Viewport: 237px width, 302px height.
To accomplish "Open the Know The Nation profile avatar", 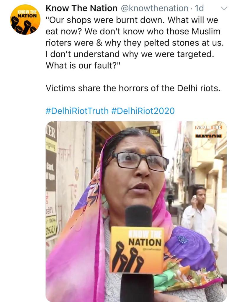I will point(25,20).
